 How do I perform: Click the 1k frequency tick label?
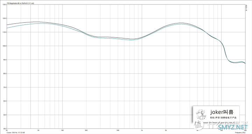(x=142, y=130)
